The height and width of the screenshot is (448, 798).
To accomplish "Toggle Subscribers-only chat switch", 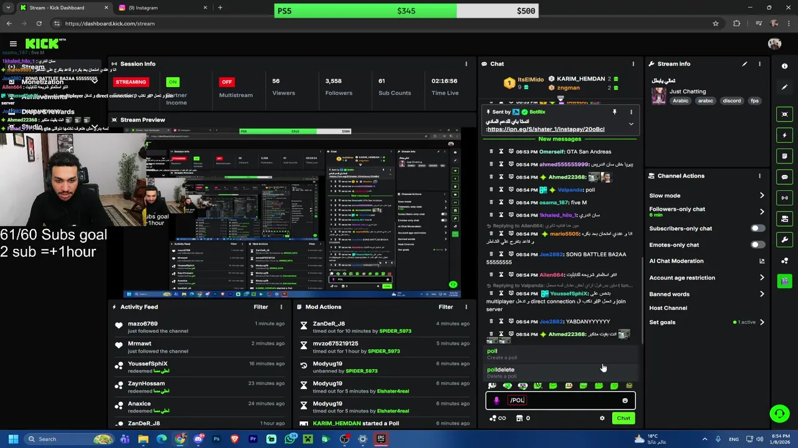I will point(757,228).
